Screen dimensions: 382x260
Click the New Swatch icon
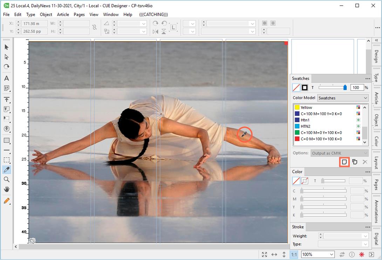pos(345,162)
